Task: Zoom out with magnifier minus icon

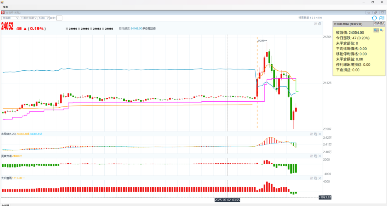Action: [381, 30]
